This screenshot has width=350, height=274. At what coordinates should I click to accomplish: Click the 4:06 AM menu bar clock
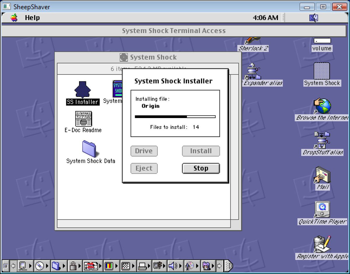(265, 18)
